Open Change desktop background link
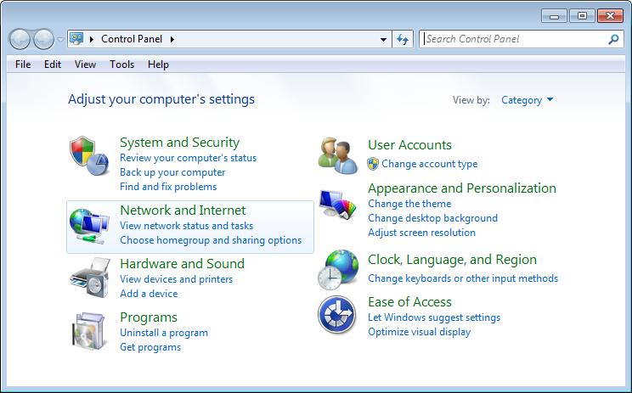Viewport: 632px width, 393px height. pos(432,218)
